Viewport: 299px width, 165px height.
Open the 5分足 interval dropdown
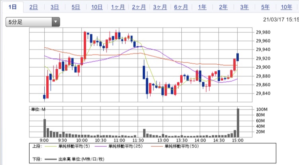(33, 22)
